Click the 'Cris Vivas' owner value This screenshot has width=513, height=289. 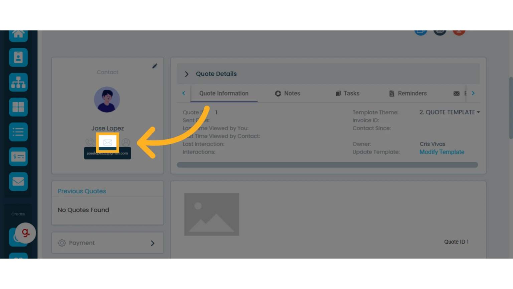pos(433,144)
